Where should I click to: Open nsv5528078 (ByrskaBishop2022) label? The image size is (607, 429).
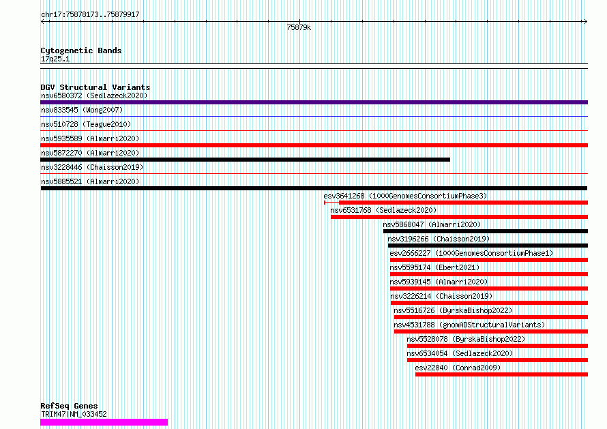[466, 339]
